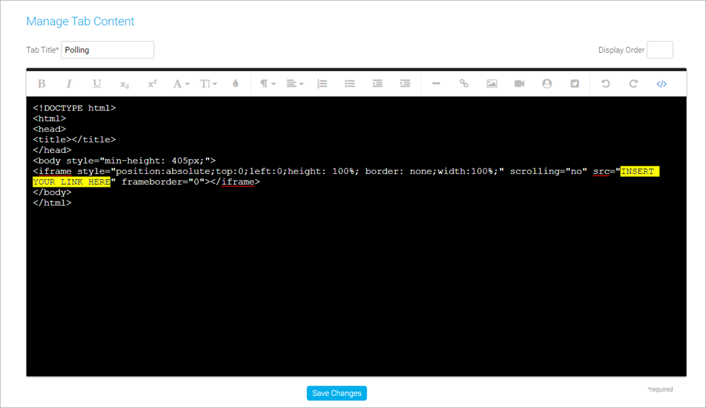706x408 pixels.
Task: Decrease the indent level
Action: [377, 84]
